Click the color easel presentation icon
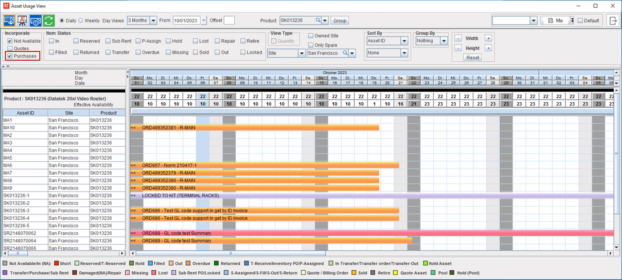The height and width of the screenshot is (280, 622). (x=22, y=20)
